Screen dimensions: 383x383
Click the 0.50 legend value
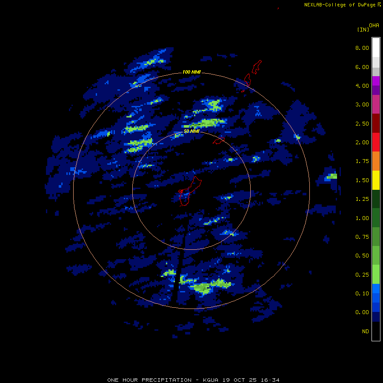pos(362,256)
